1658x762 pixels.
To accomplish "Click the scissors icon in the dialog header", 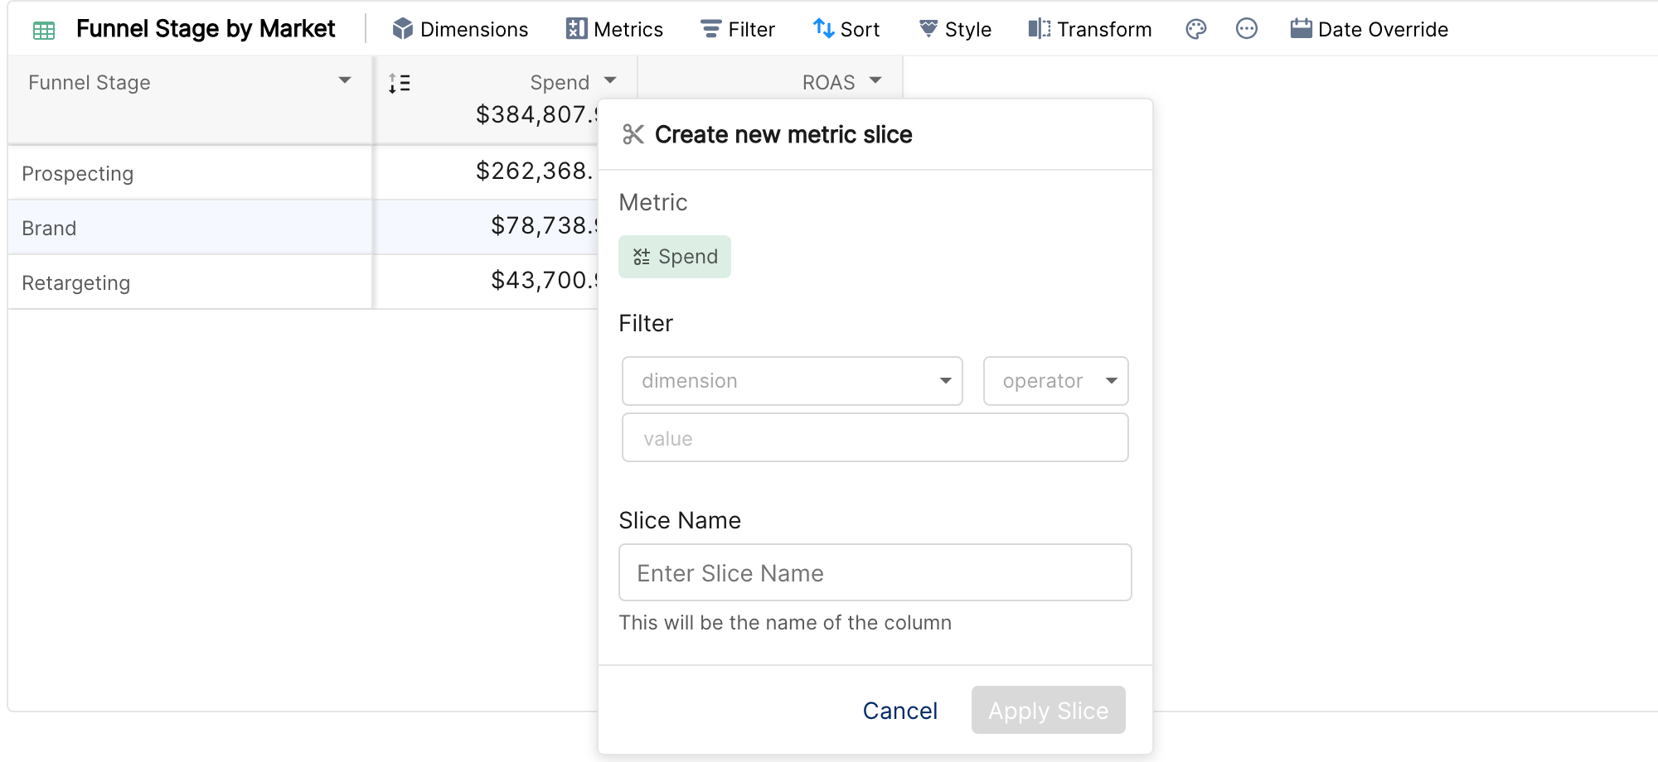I will 633,134.
